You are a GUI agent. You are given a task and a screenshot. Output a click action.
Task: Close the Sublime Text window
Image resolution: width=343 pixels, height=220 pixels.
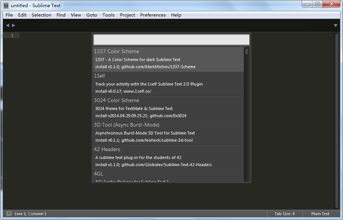(x=331, y=4)
